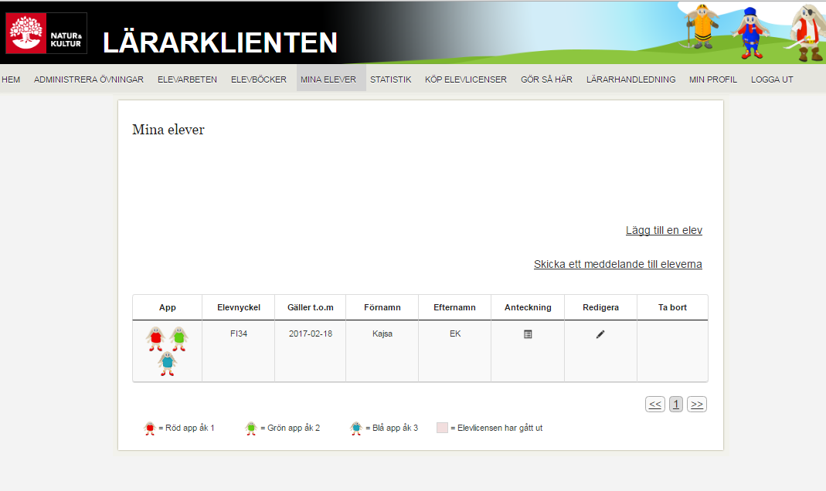Click the pink expired-license legend swatch
826x491 pixels.
442,428
